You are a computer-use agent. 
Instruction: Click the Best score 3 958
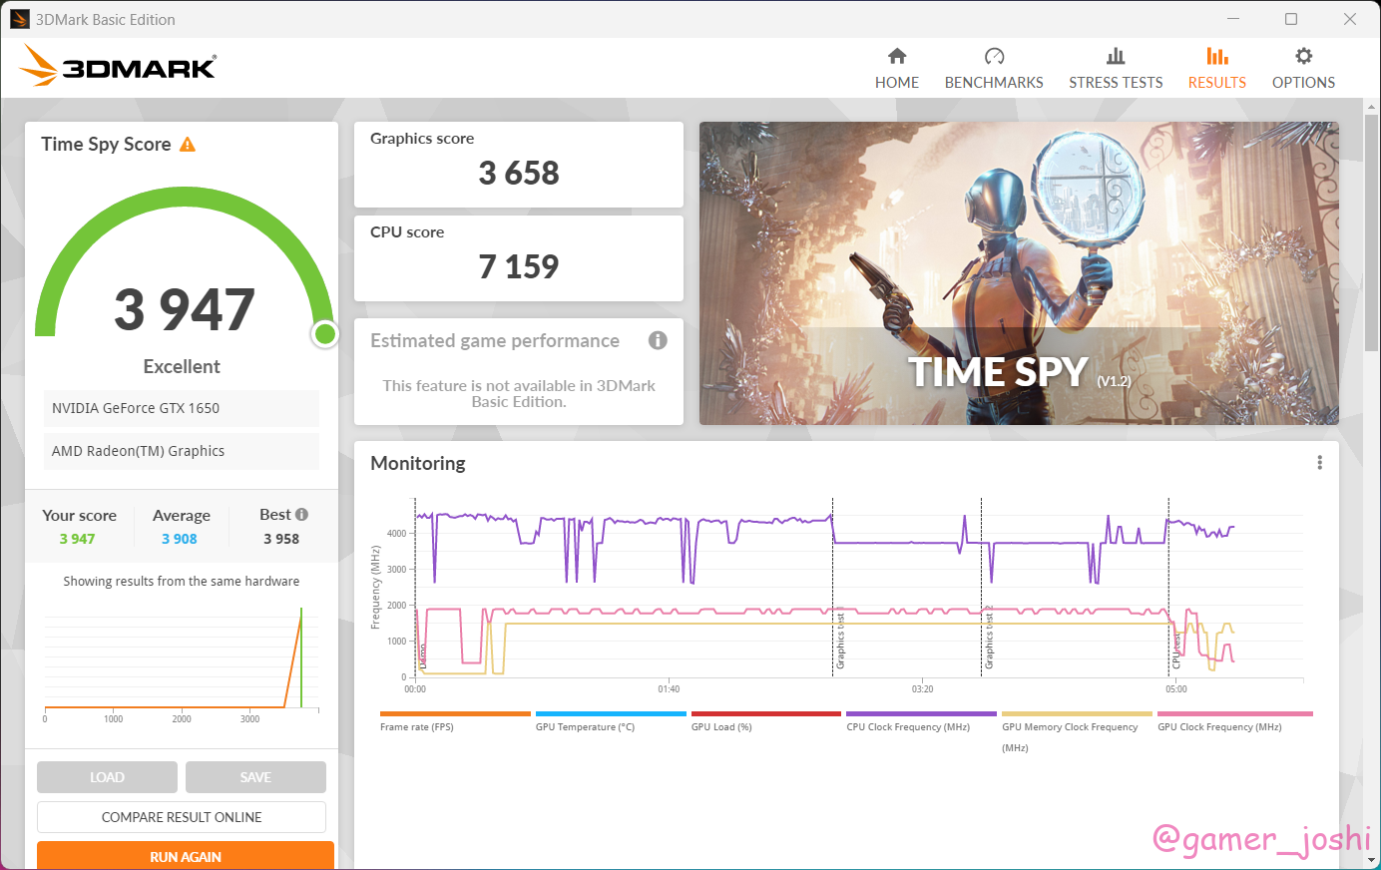click(x=281, y=539)
